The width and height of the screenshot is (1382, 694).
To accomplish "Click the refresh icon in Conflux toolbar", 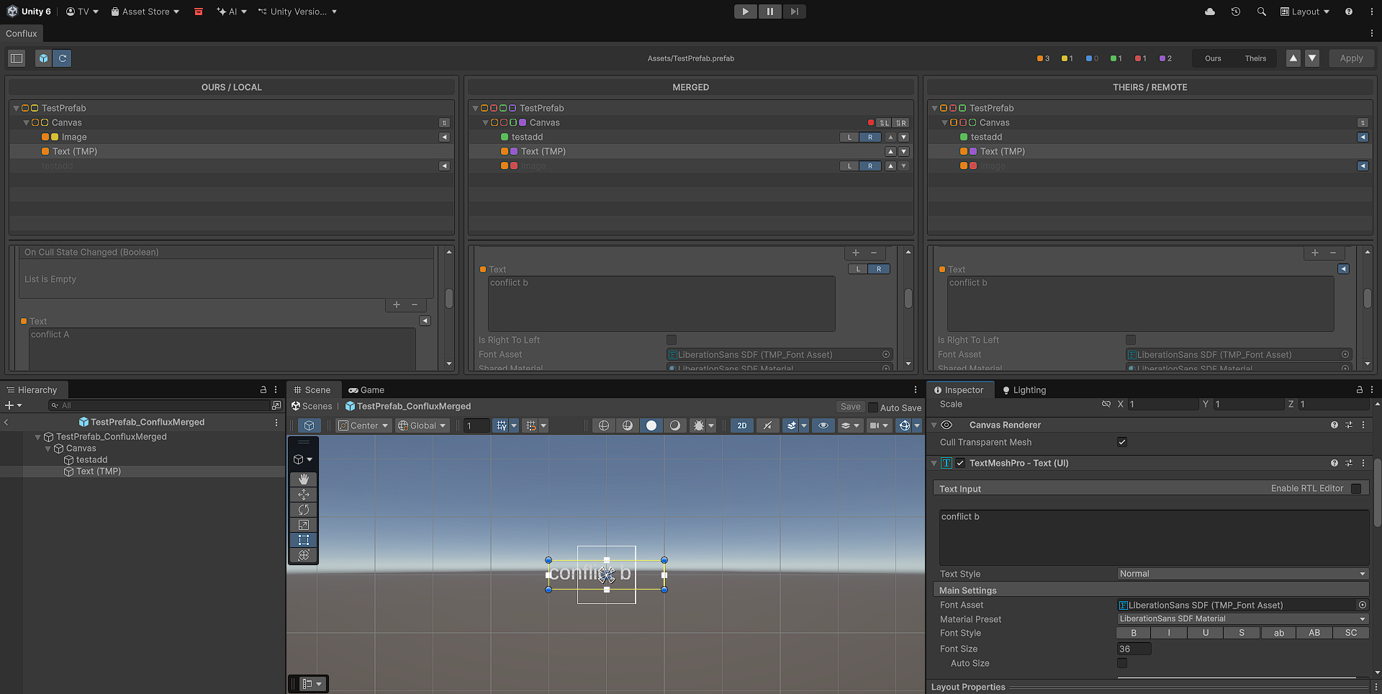I will [x=63, y=58].
